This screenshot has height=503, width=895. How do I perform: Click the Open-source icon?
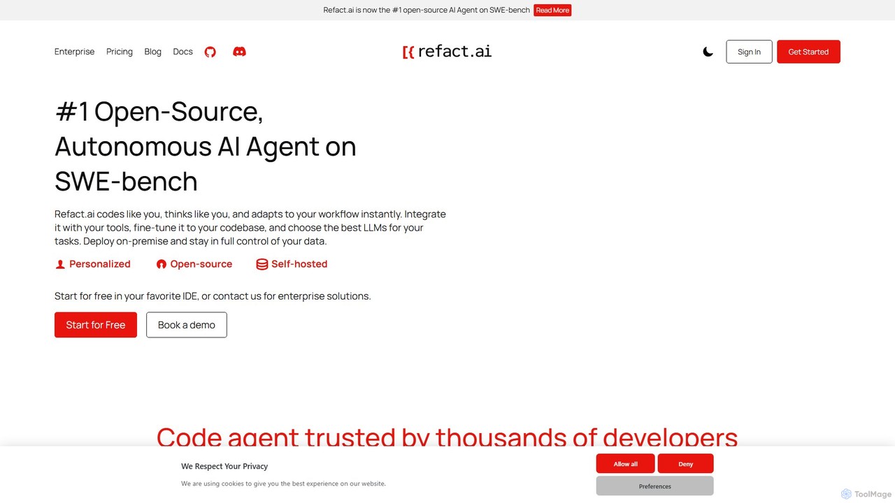(x=162, y=264)
